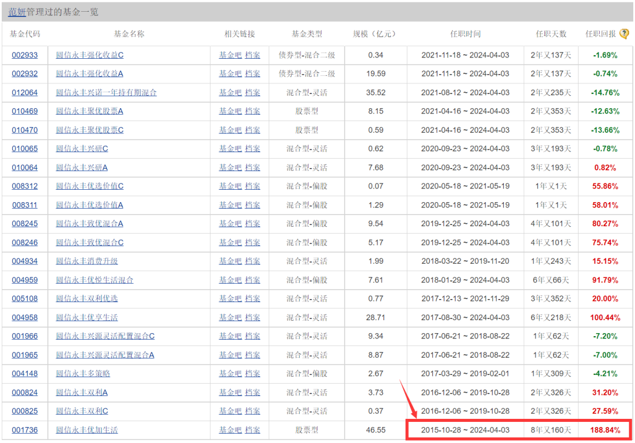Open fund code 008246 link
The image size is (635, 443).
click(25, 243)
